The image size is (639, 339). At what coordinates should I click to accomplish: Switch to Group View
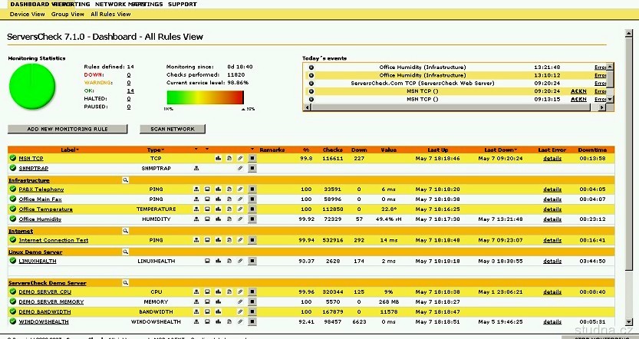(x=68, y=14)
